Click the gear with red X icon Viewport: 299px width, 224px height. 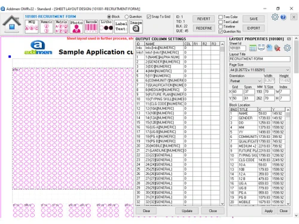277,48
